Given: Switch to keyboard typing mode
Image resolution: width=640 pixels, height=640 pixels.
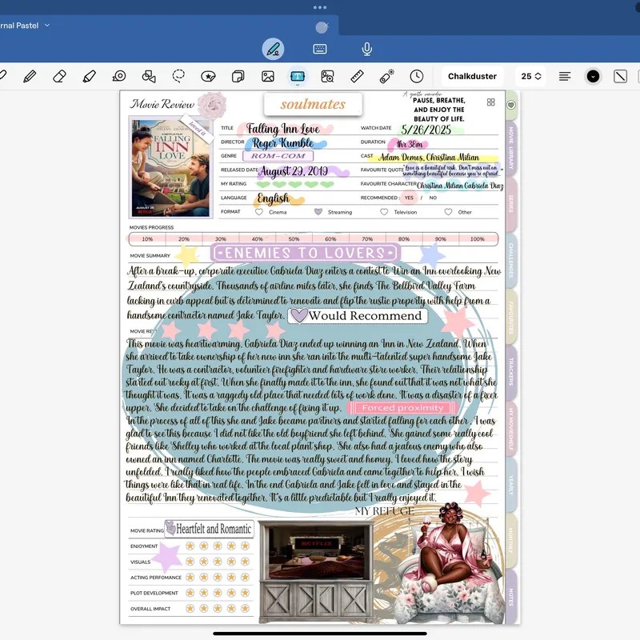Looking at the screenshot, I should [319, 50].
